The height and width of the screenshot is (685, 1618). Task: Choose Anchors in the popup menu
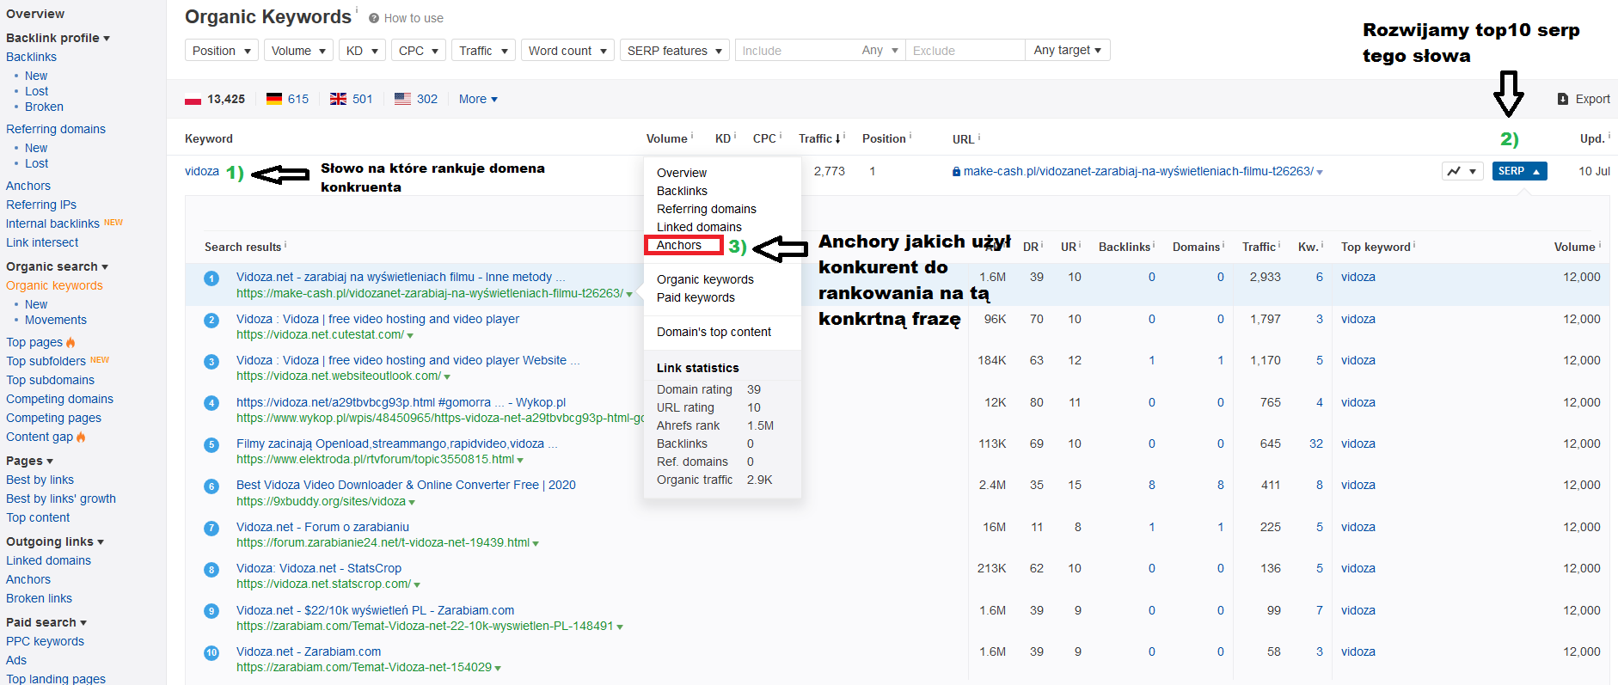pos(679,245)
